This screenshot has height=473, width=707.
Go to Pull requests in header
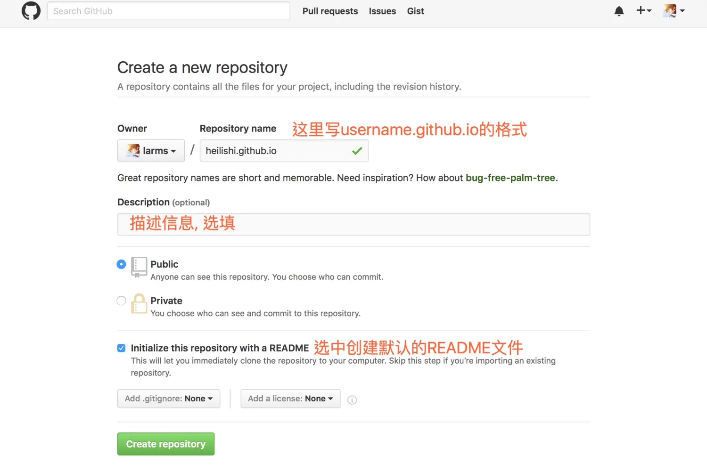330,11
